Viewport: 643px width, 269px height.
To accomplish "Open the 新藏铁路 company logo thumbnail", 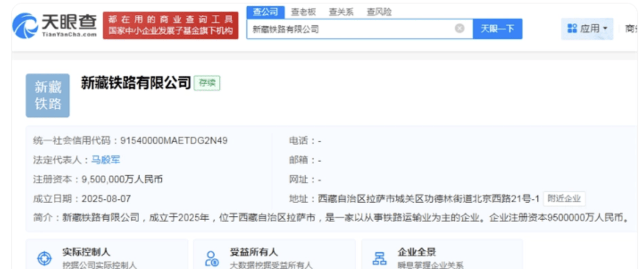I will (48, 96).
